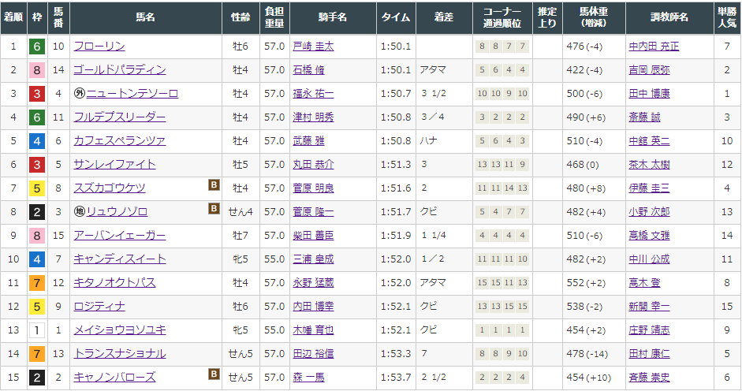Click green frame 6 box for フルデプスリーダー
The height and width of the screenshot is (391, 742).
(37, 117)
